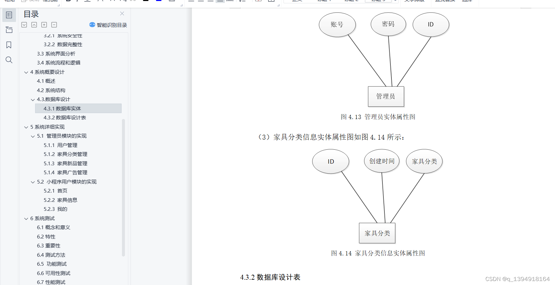The width and height of the screenshot is (555, 285).
Task: Click the plus button to expand outline levels
Action: (44, 25)
